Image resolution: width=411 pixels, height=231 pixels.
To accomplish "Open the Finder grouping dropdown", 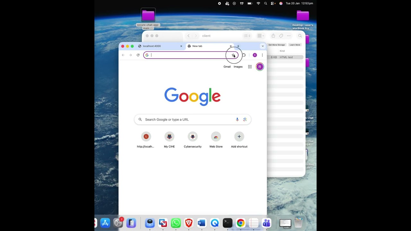I will coord(261,36).
